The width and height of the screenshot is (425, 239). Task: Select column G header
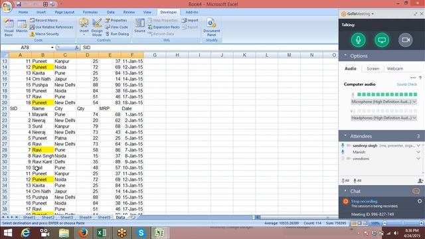[x=155, y=55]
